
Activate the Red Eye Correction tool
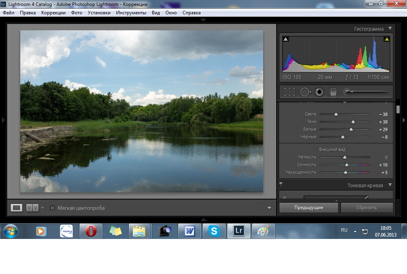319,92
